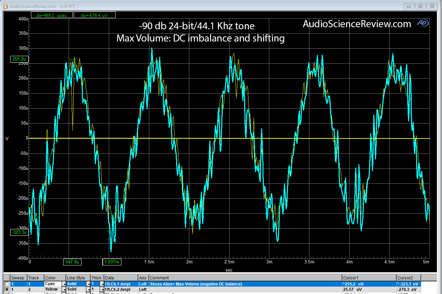The image size is (442, 294).
Task: Click the Shoza Alien+ Max Volume comment cell
Action: [x=245, y=284]
